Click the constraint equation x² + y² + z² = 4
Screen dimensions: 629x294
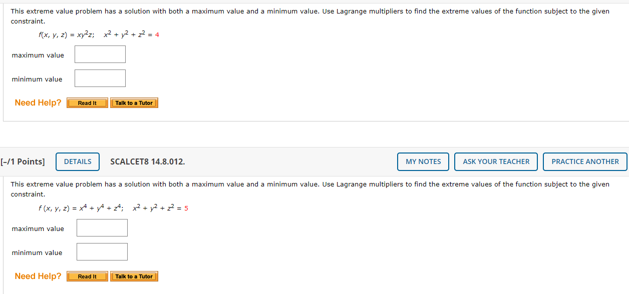[x=131, y=34]
